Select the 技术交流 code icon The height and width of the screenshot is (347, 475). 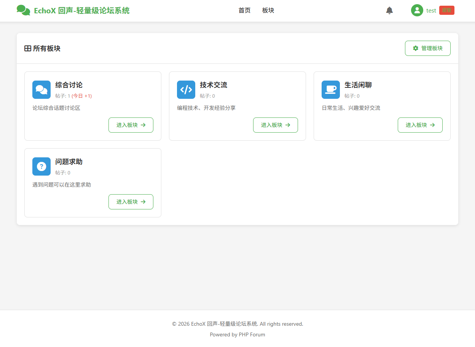186,90
